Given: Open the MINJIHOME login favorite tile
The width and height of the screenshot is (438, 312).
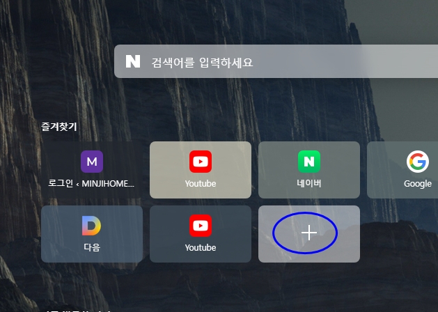Looking at the screenshot, I should click(92, 170).
